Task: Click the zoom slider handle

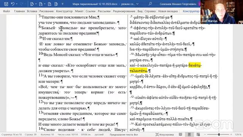Action: pyautogui.click(x=219, y=134)
